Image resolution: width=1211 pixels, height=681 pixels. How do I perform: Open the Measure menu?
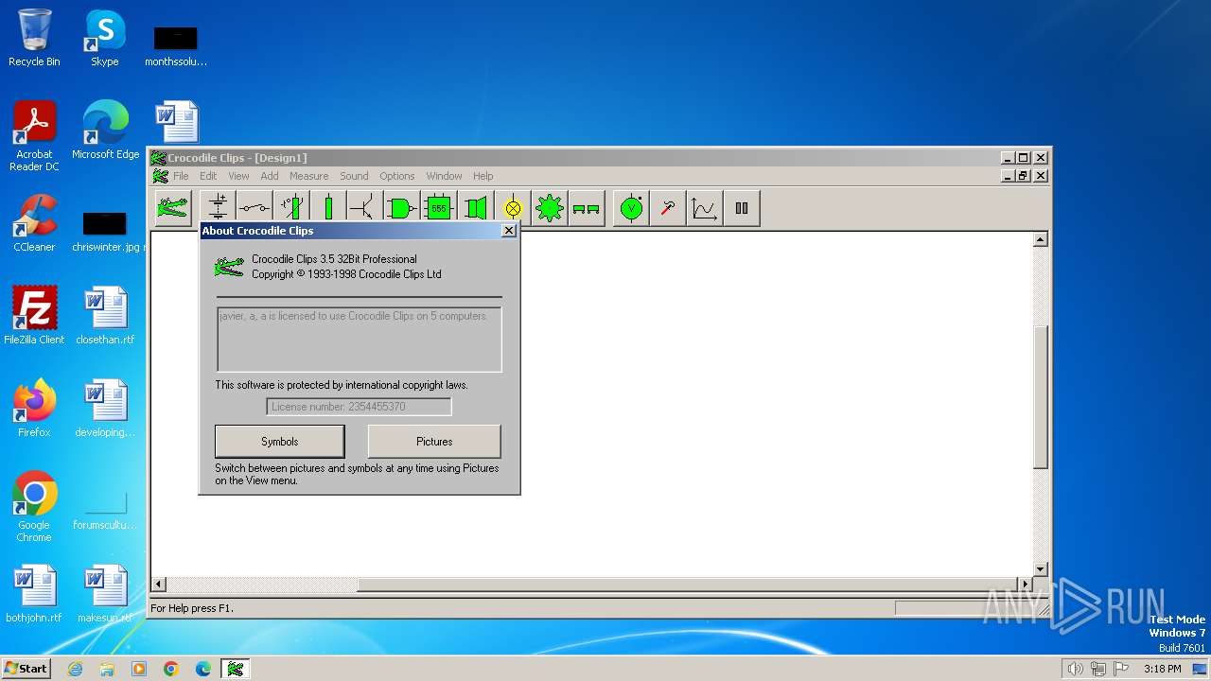coord(309,176)
